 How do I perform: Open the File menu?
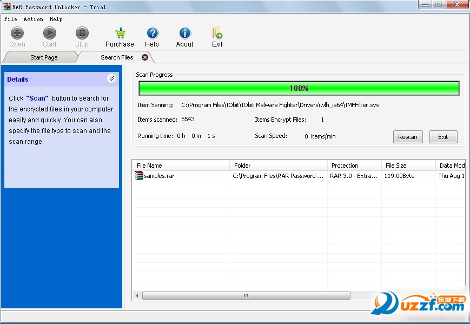10,19
